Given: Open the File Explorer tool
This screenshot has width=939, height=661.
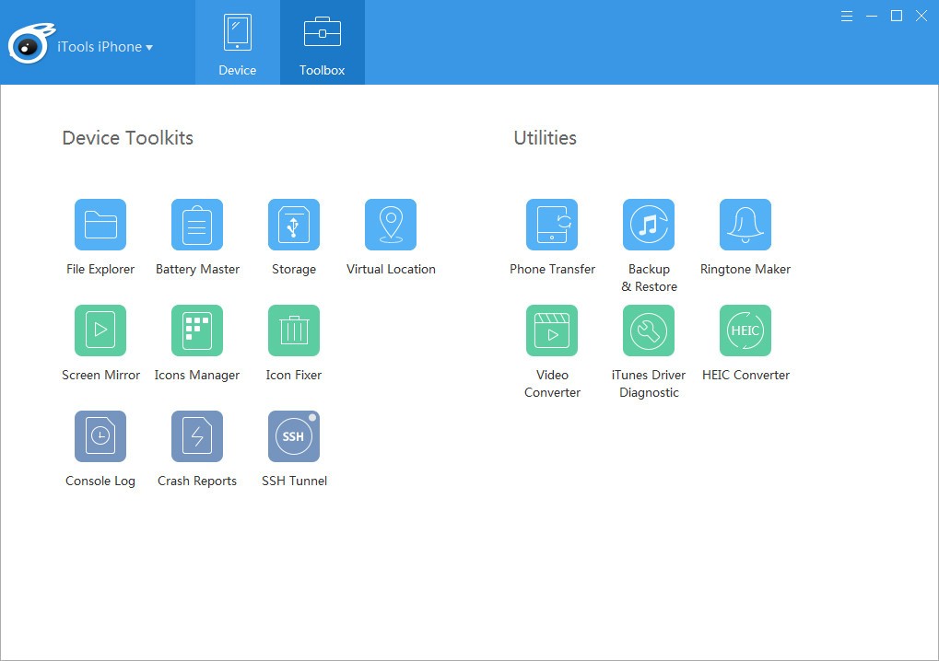Looking at the screenshot, I should (x=100, y=224).
